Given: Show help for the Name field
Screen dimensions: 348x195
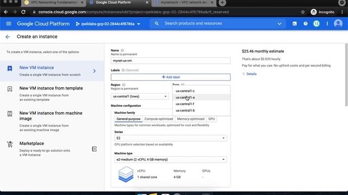Looking at the screenshot, I should (122, 50).
